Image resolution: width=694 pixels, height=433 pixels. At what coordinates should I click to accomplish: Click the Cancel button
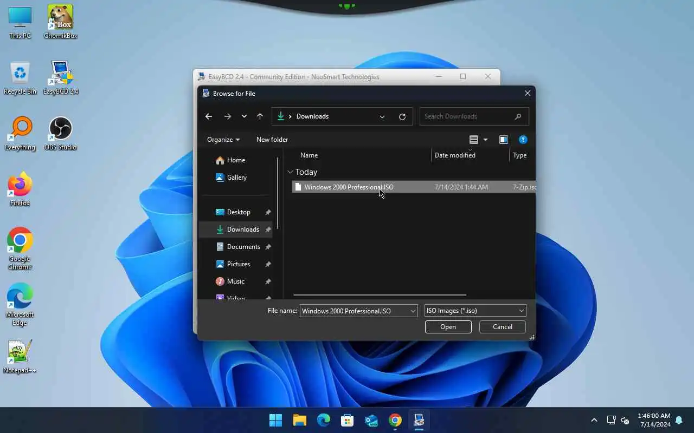(x=502, y=327)
